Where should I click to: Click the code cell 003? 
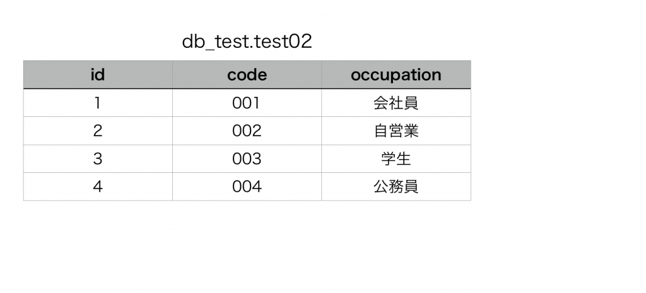coord(247,158)
